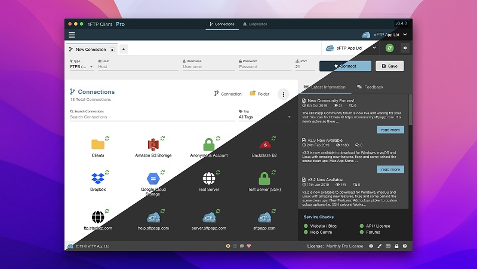
Task: Open Backblaze B2 connection
Action: tap(264, 148)
